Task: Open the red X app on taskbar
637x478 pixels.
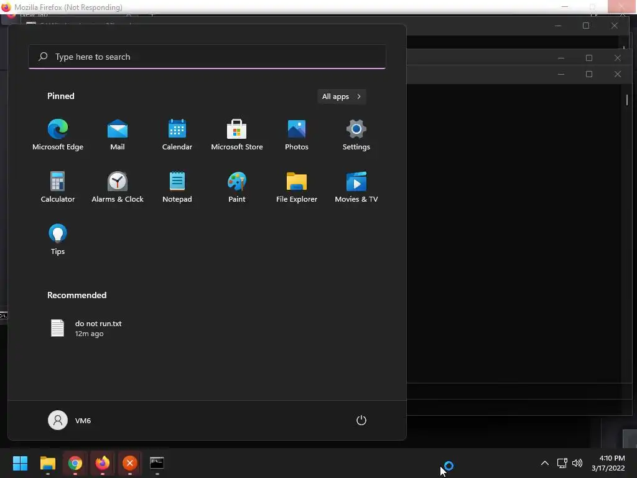Action: pyautogui.click(x=130, y=463)
